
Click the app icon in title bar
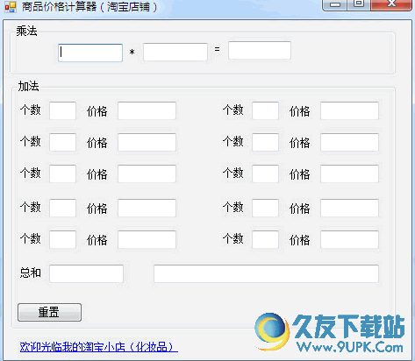pos(11,7)
